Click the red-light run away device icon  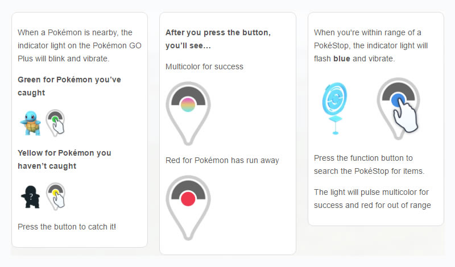[x=188, y=206]
